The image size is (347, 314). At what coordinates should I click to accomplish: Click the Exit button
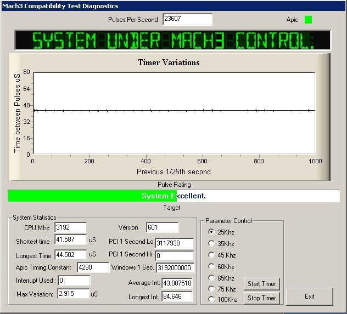(x=310, y=296)
